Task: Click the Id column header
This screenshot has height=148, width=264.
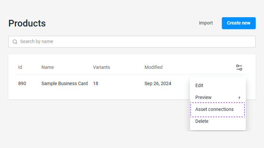Action: 20,67
